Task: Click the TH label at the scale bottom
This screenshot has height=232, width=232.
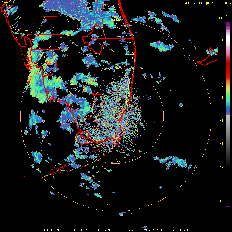Action: pos(221,201)
